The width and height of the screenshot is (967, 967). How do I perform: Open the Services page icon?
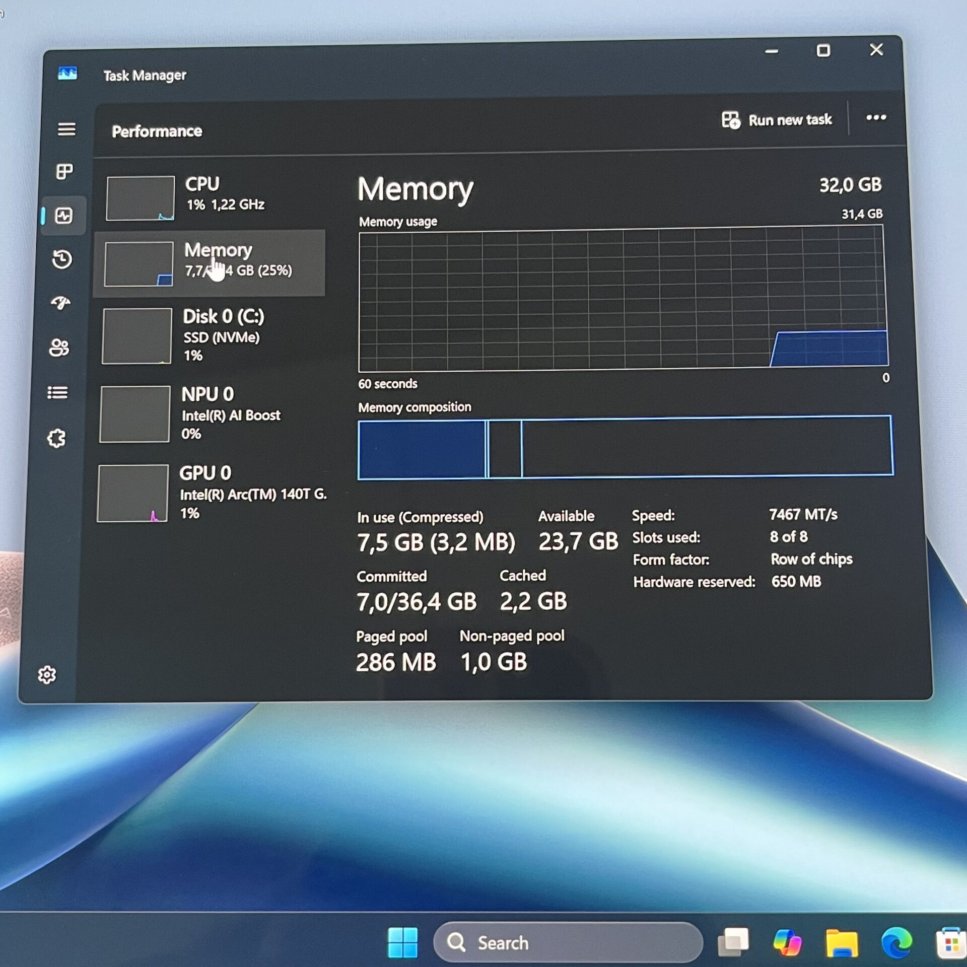tap(56, 438)
